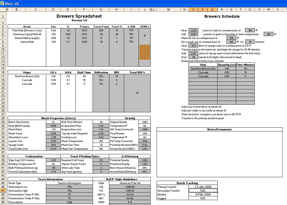Select Strain Type 'Danstar Nottingham'
Image resolution: width=287 pixels, height=205 pixels.
click(x=69, y=183)
